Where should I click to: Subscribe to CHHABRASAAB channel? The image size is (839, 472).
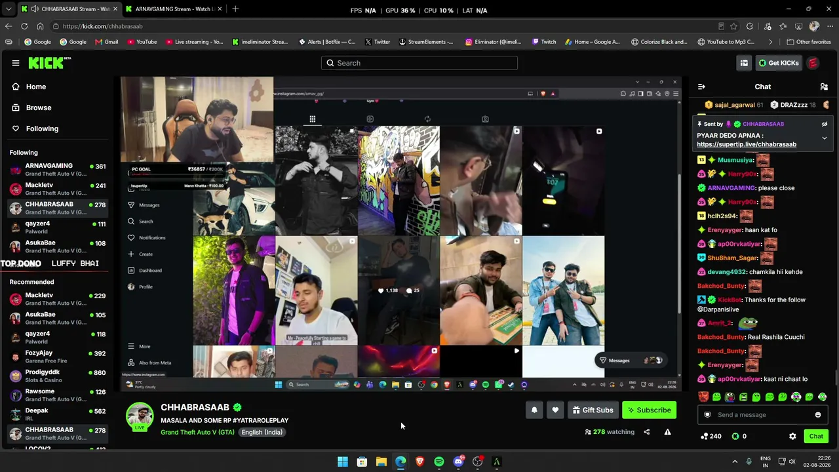[649, 410]
